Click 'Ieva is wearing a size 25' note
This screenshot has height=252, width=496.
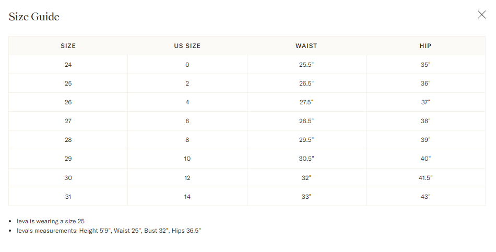coord(51,221)
